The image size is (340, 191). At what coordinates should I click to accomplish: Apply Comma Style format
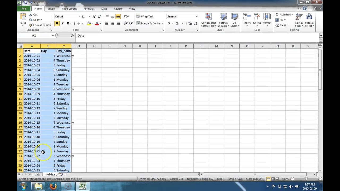tap(182, 23)
